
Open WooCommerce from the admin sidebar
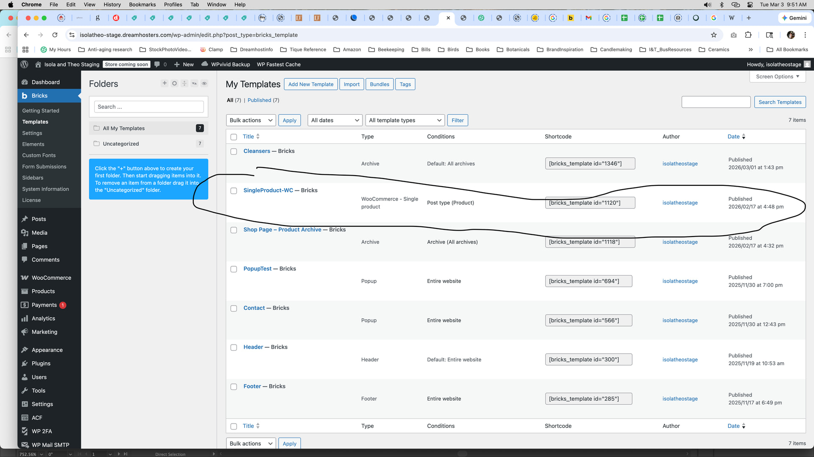click(x=51, y=278)
